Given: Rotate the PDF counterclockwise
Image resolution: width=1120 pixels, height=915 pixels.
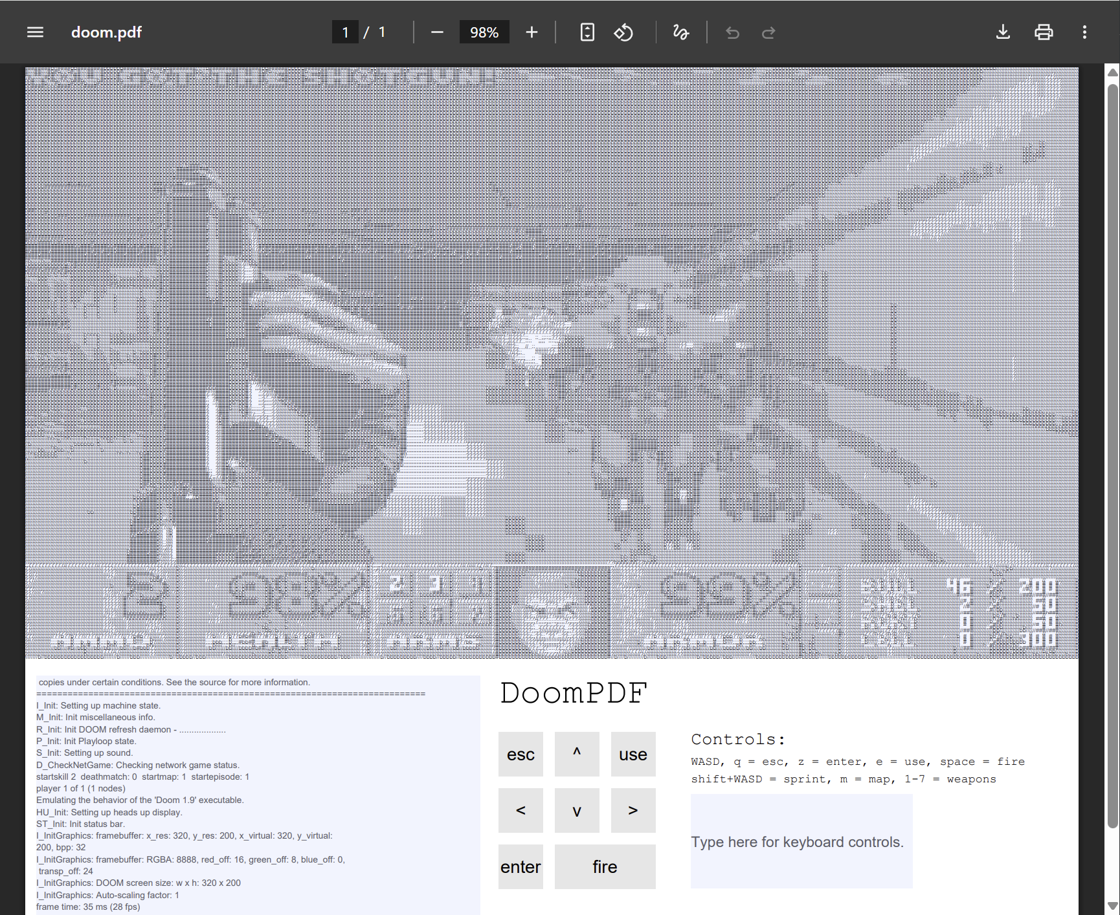Looking at the screenshot, I should tap(623, 32).
